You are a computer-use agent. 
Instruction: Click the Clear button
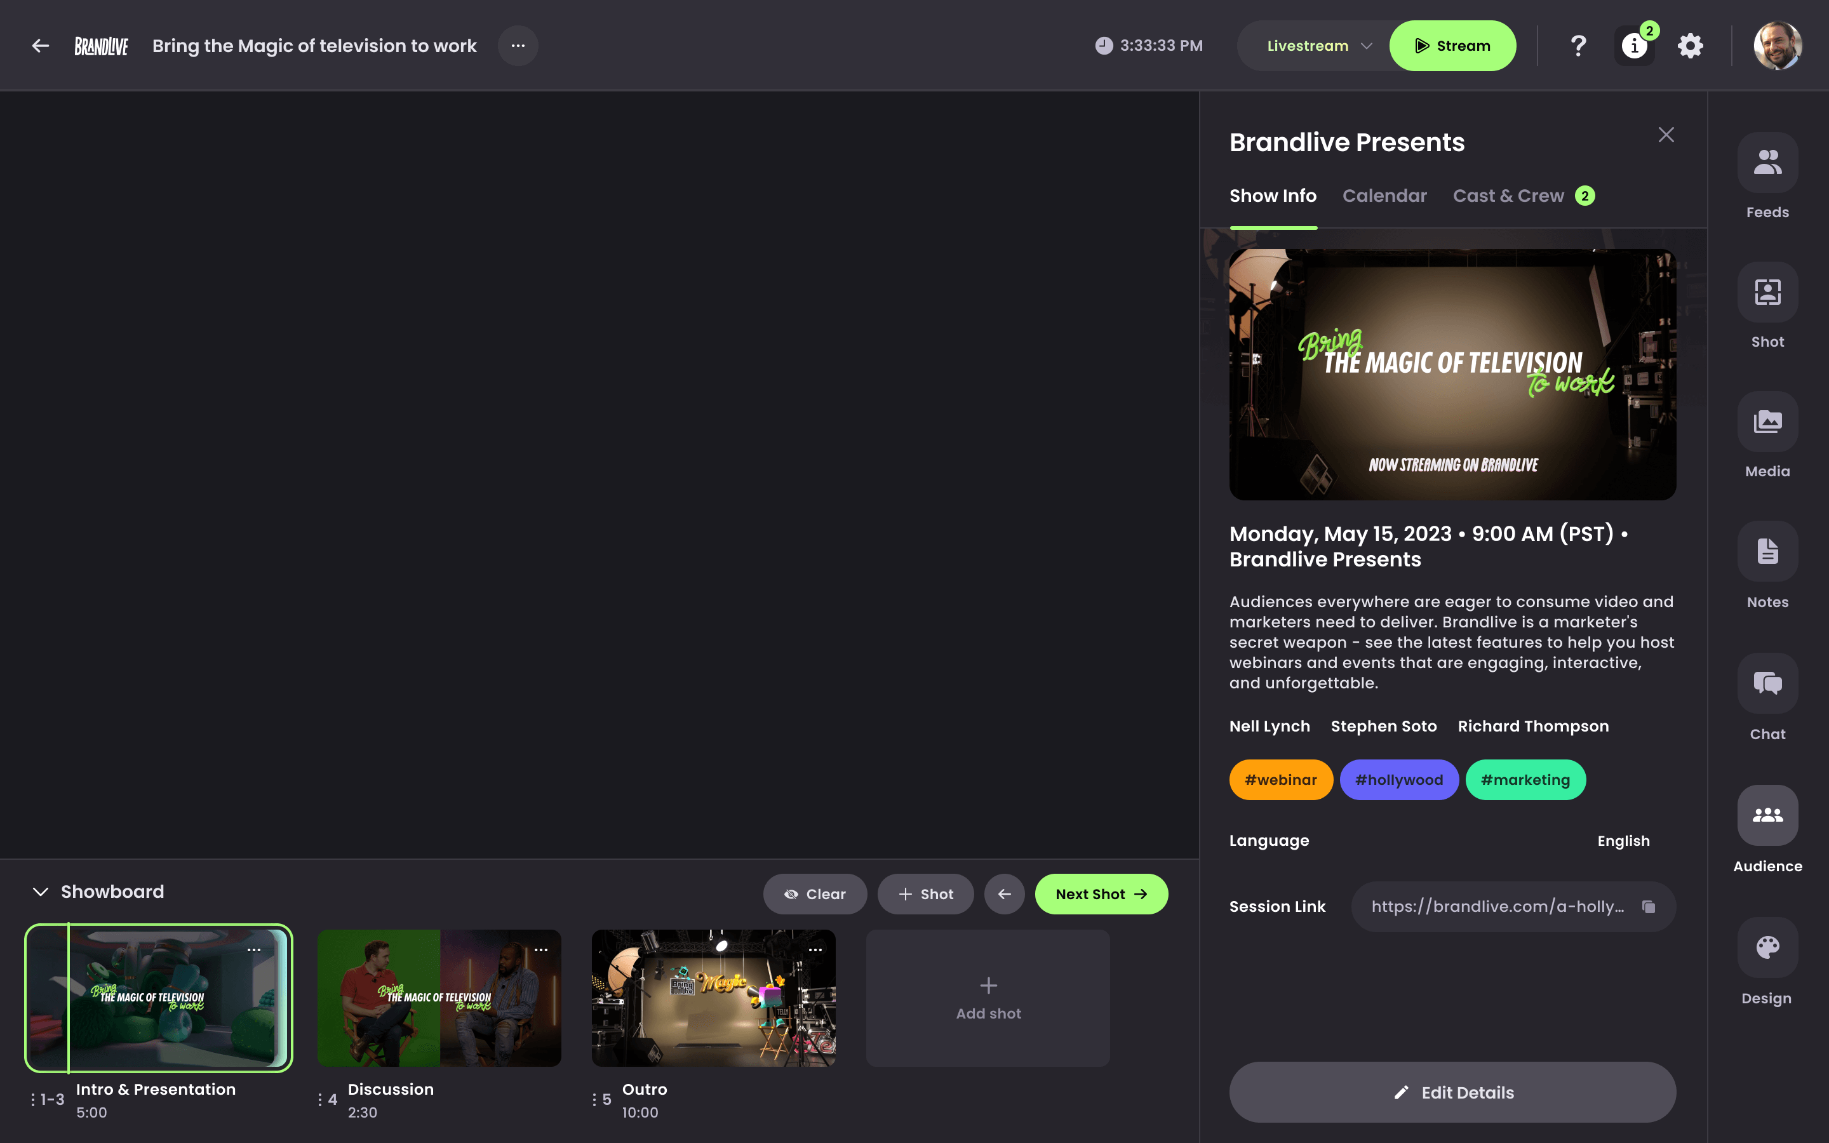[815, 894]
